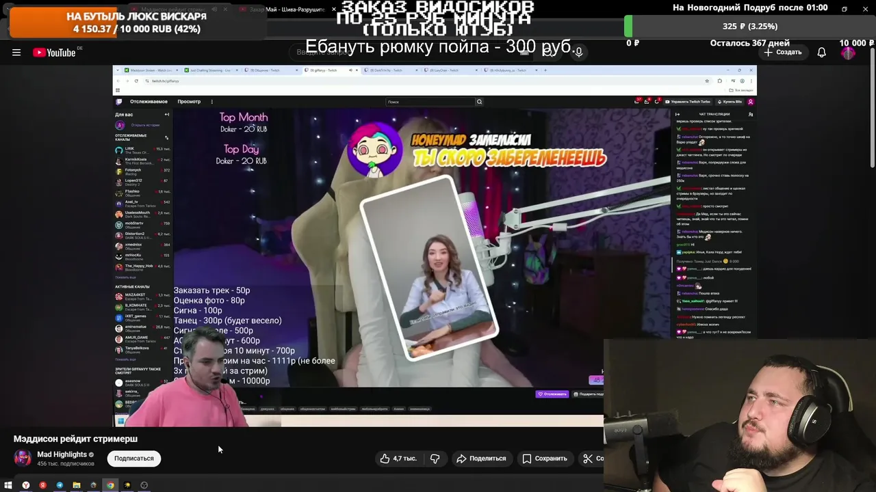
Task: Like the video with 4,7 тыс. likes
Action: tap(398, 459)
